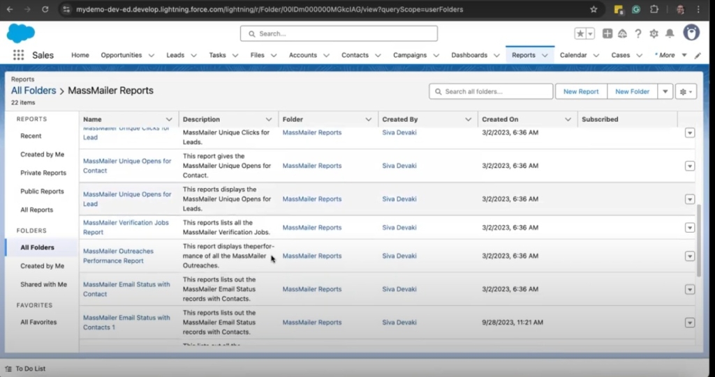Expand the Tasks tab chevron
This screenshot has width=715, height=377.
pyautogui.click(x=235, y=56)
